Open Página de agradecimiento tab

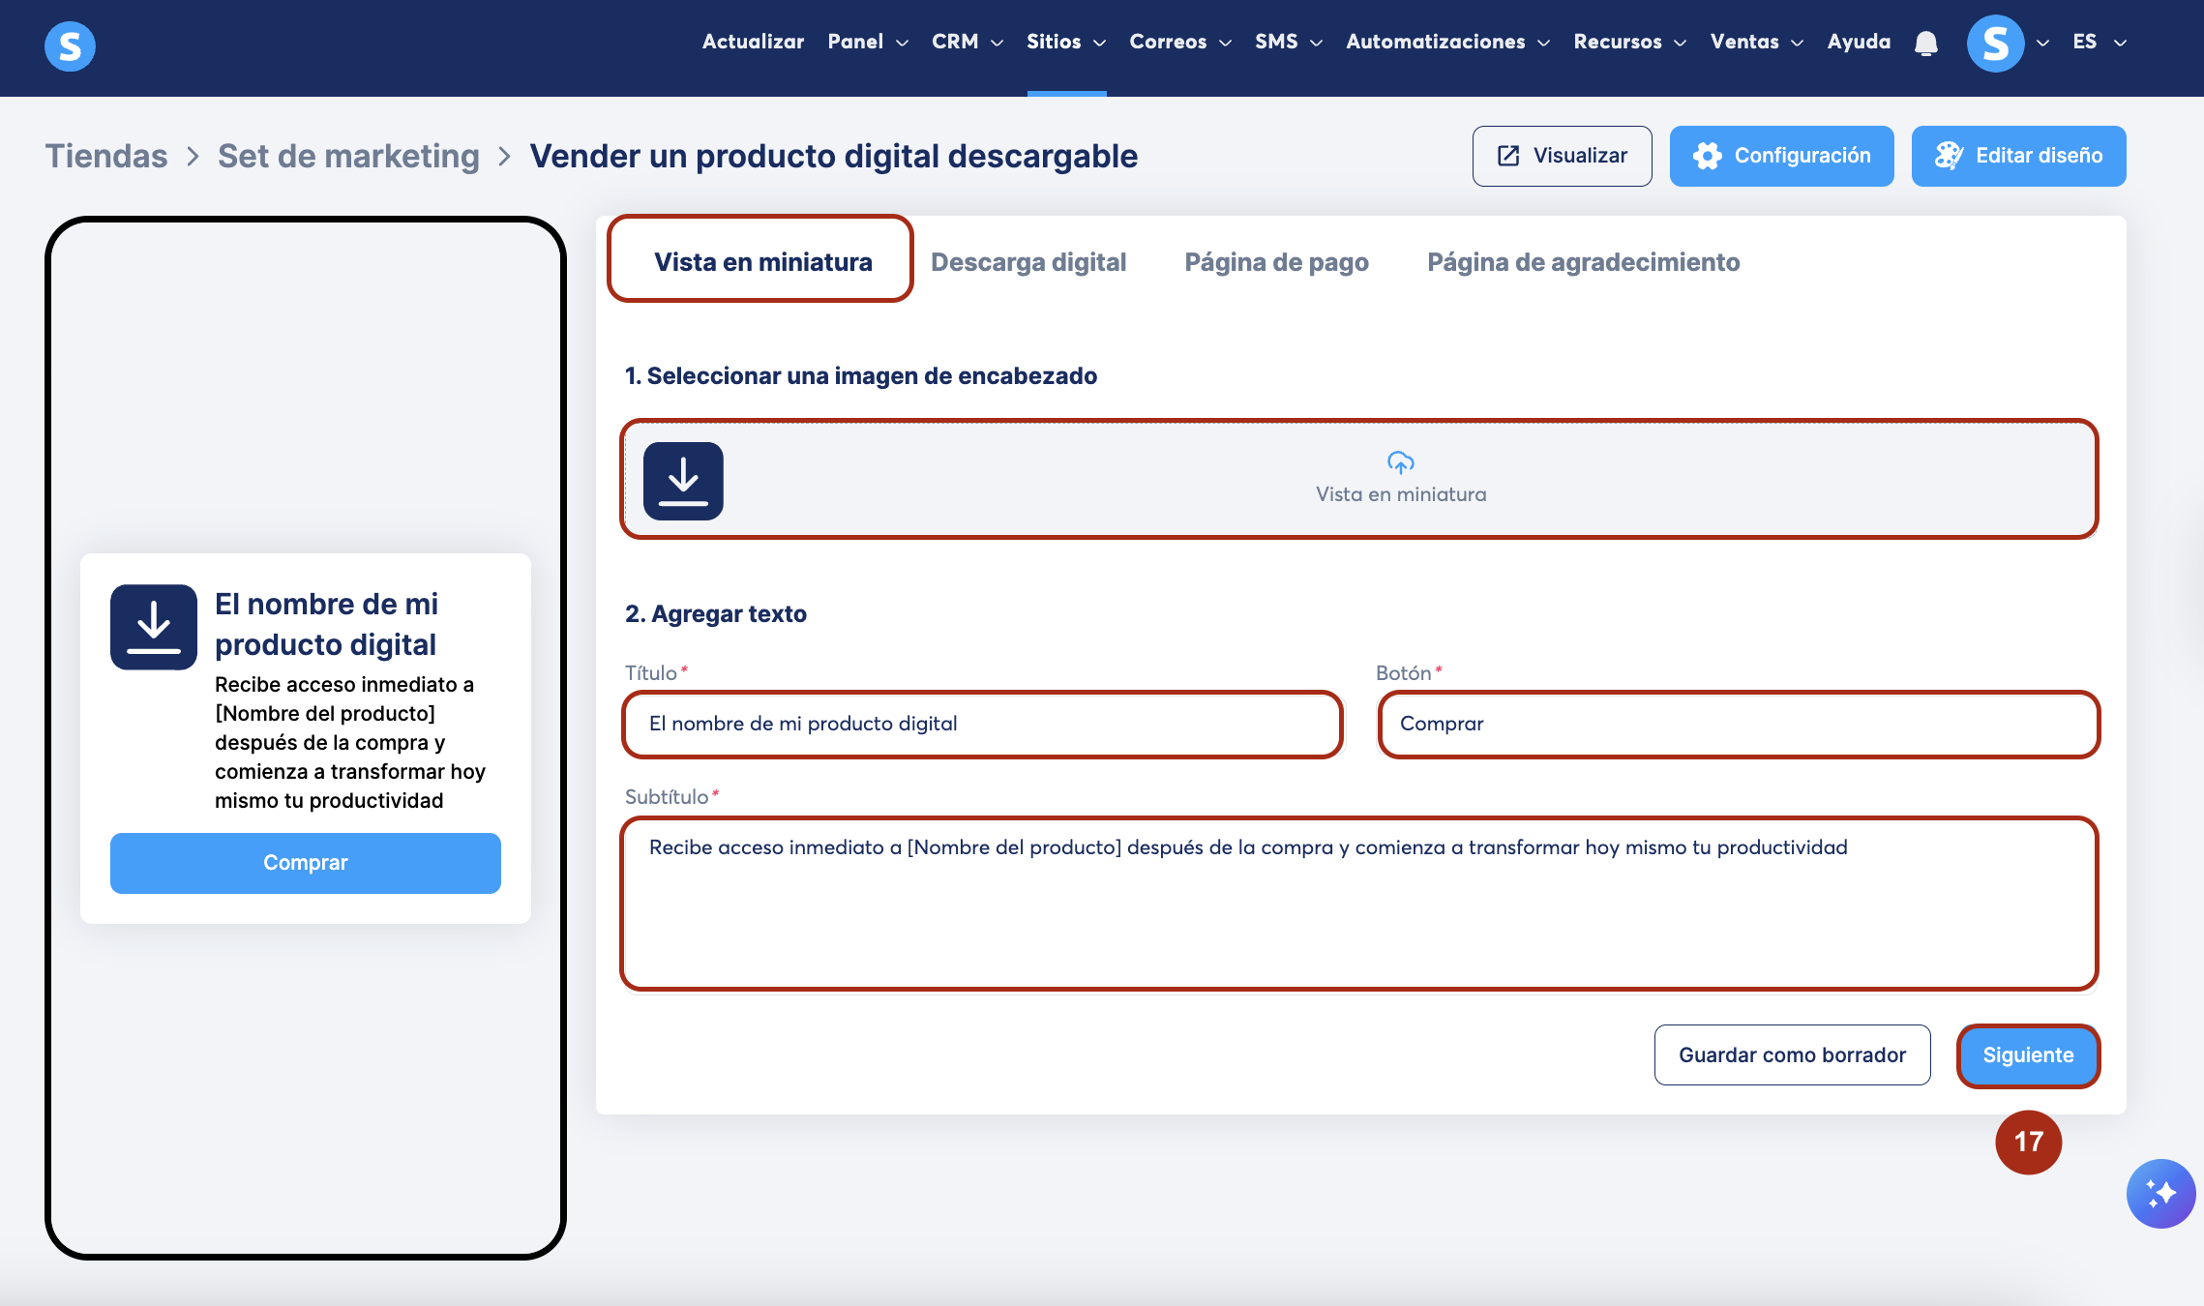click(1583, 262)
